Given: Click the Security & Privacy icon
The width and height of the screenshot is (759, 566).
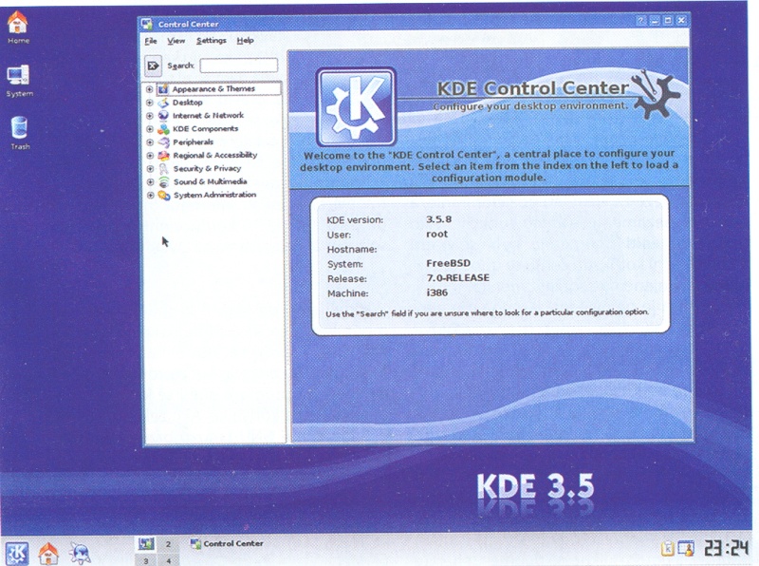Looking at the screenshot, I should pyautogui.click(x=164, y=169).
